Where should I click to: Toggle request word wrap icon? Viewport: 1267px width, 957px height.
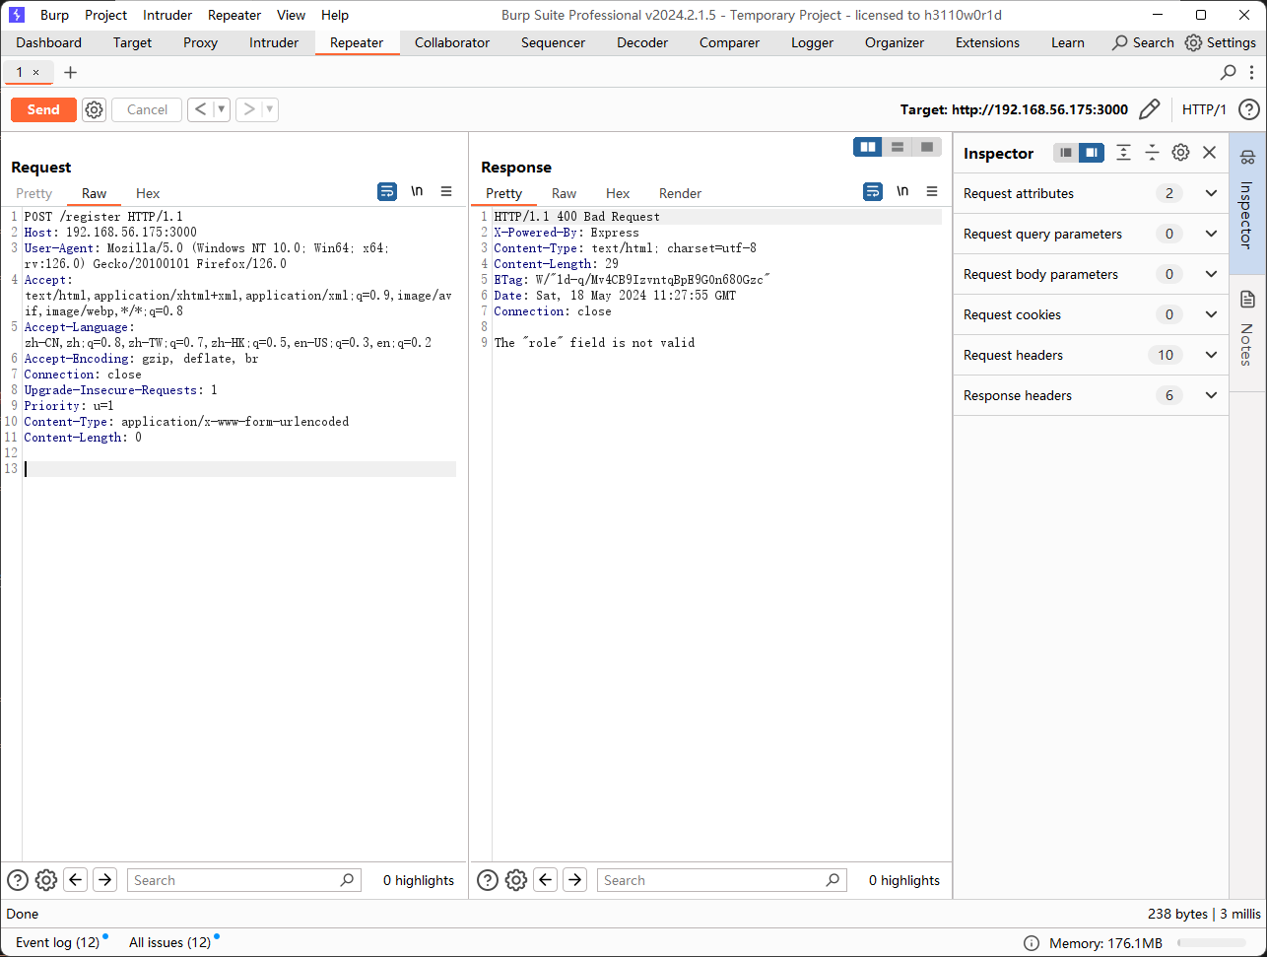tap(387, 191)
